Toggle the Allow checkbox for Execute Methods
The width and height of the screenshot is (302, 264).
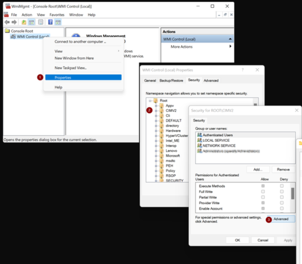(263, 186)
